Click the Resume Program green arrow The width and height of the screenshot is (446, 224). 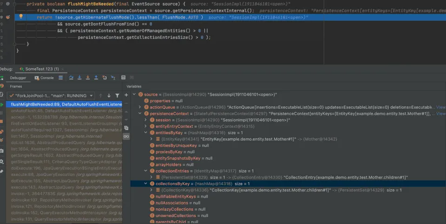2,105
